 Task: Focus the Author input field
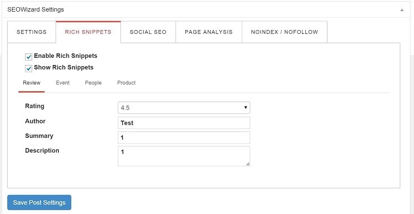(184, 123)
